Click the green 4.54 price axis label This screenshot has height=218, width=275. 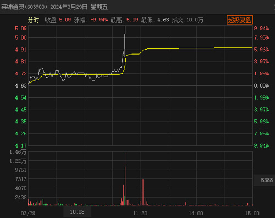[21, 97]
